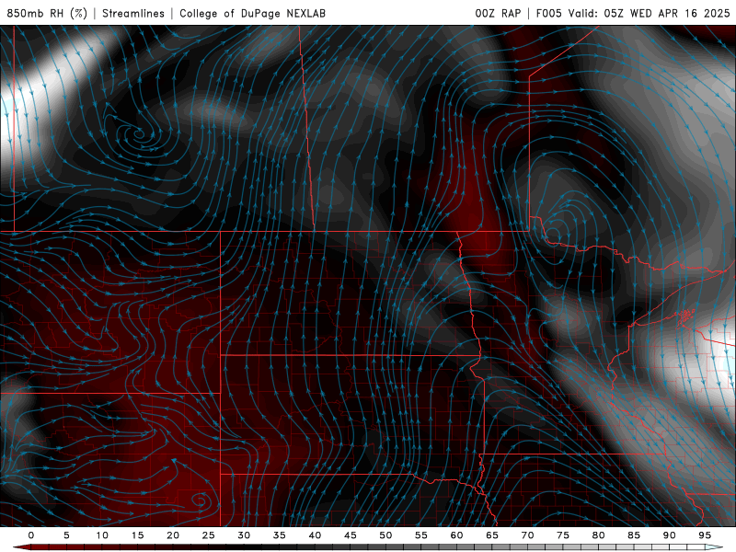Click the color bar's 20 label
The image size is (736, 552).
point(173,535)
